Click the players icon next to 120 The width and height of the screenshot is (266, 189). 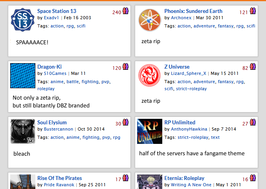click(126, 66)
